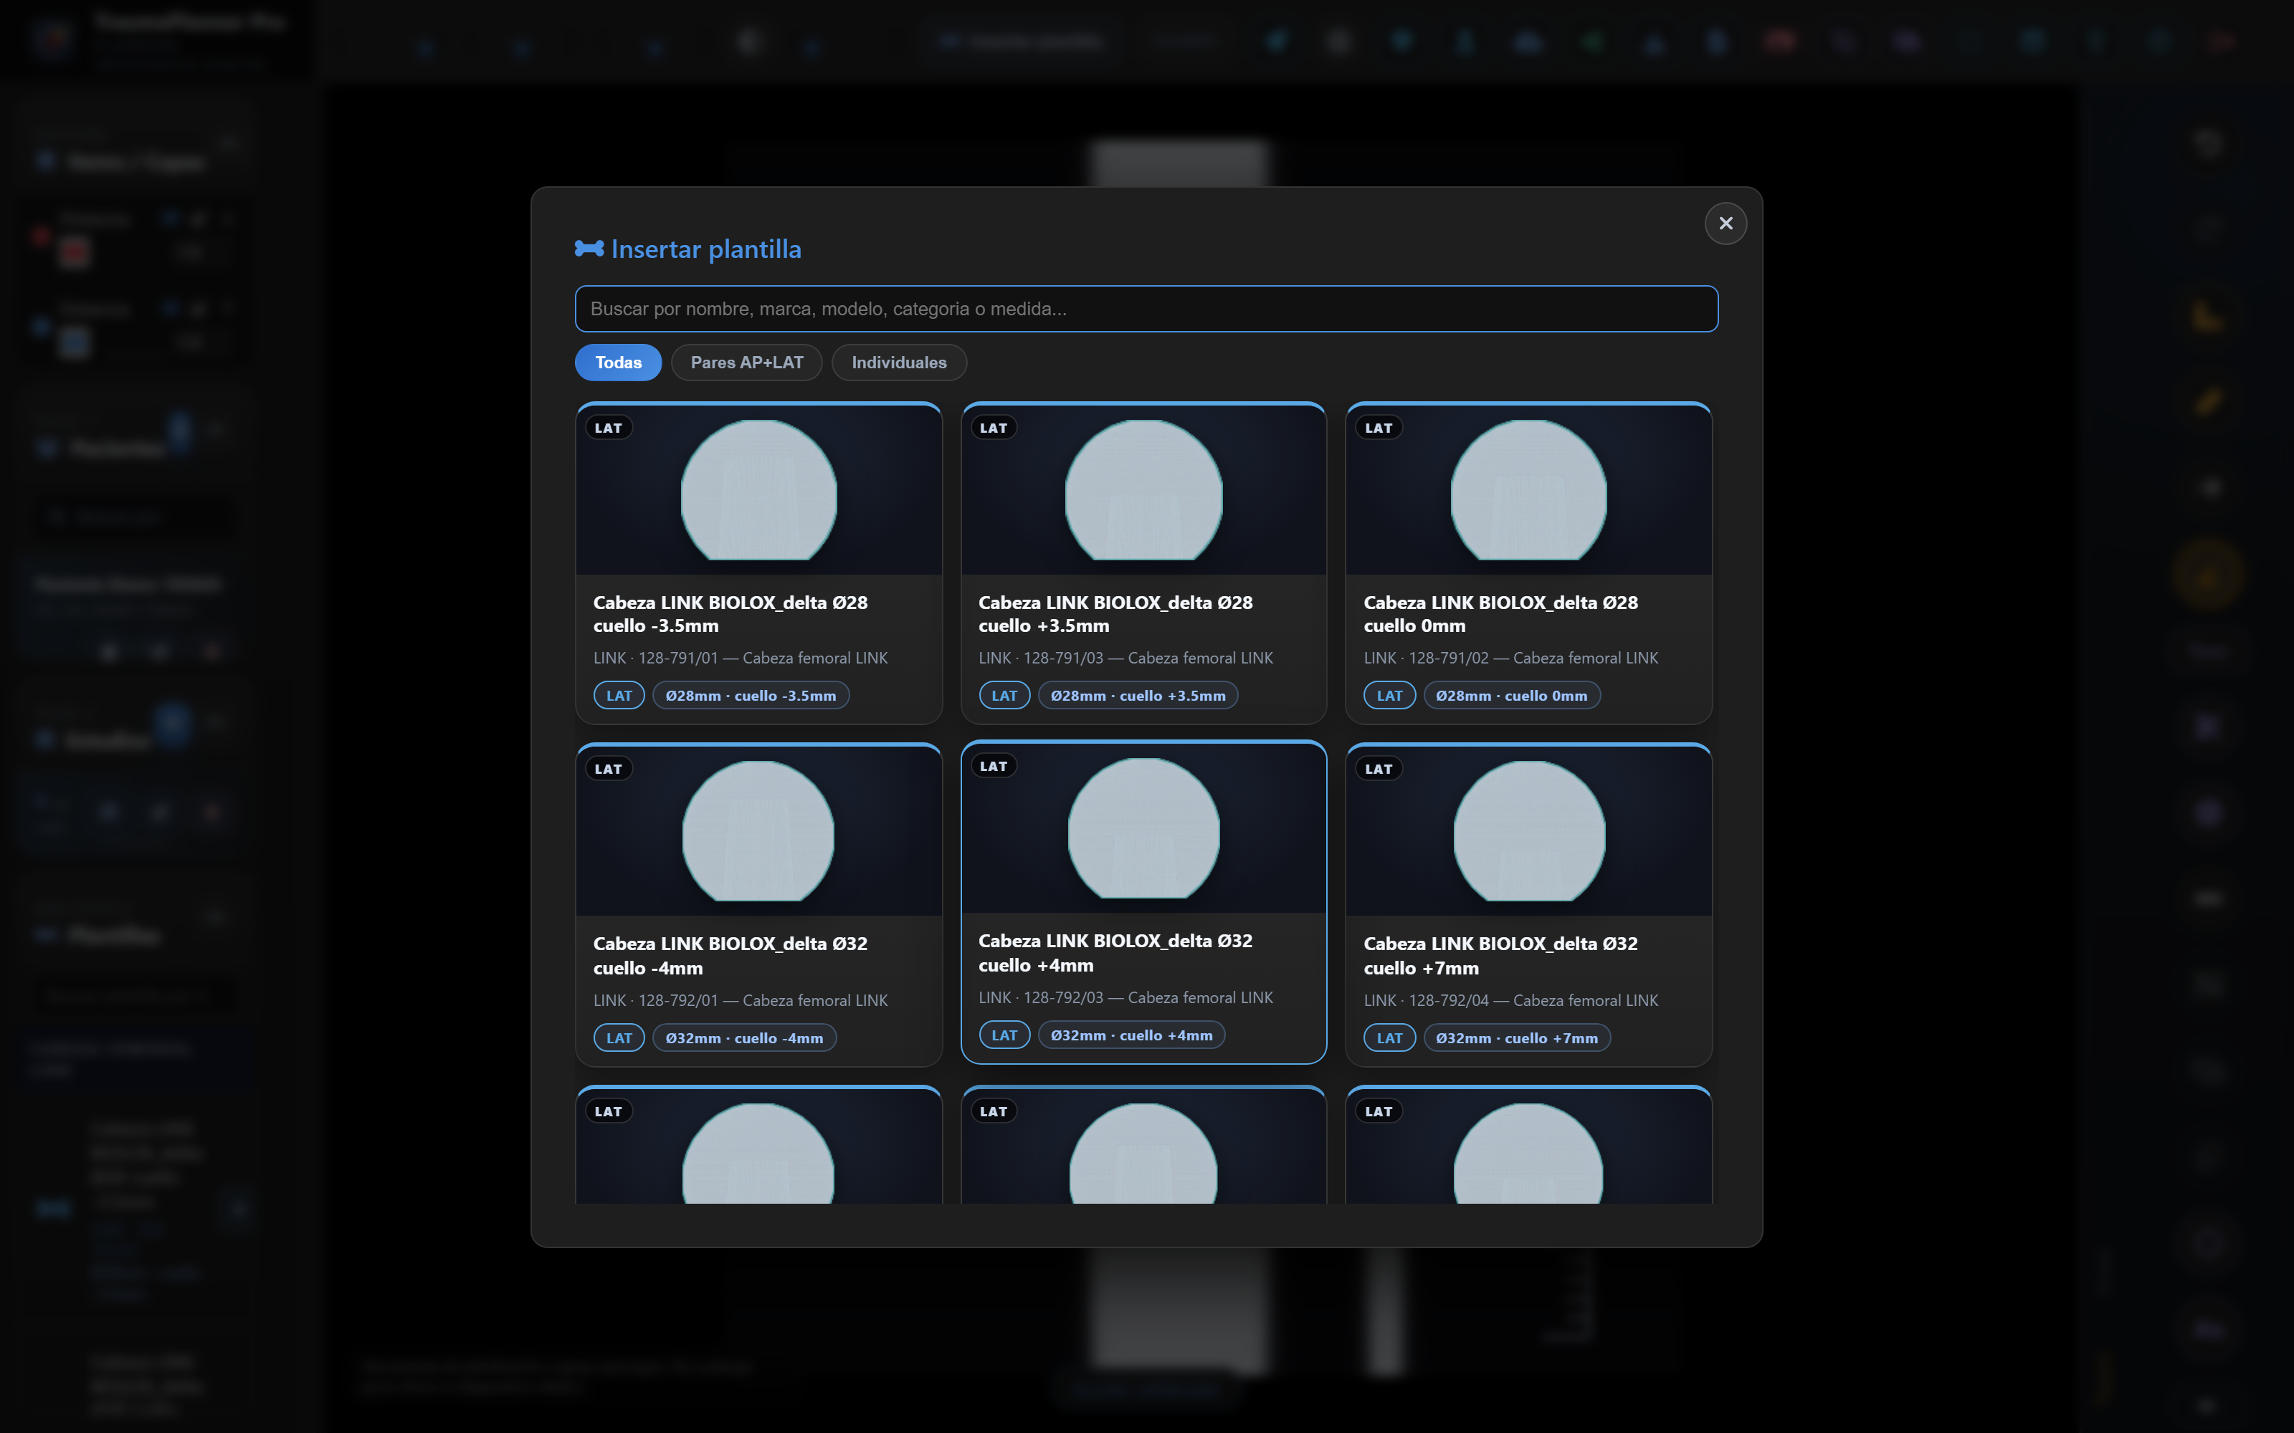Focus the template search field
2294x1433 pixels.
[1146, 309]
